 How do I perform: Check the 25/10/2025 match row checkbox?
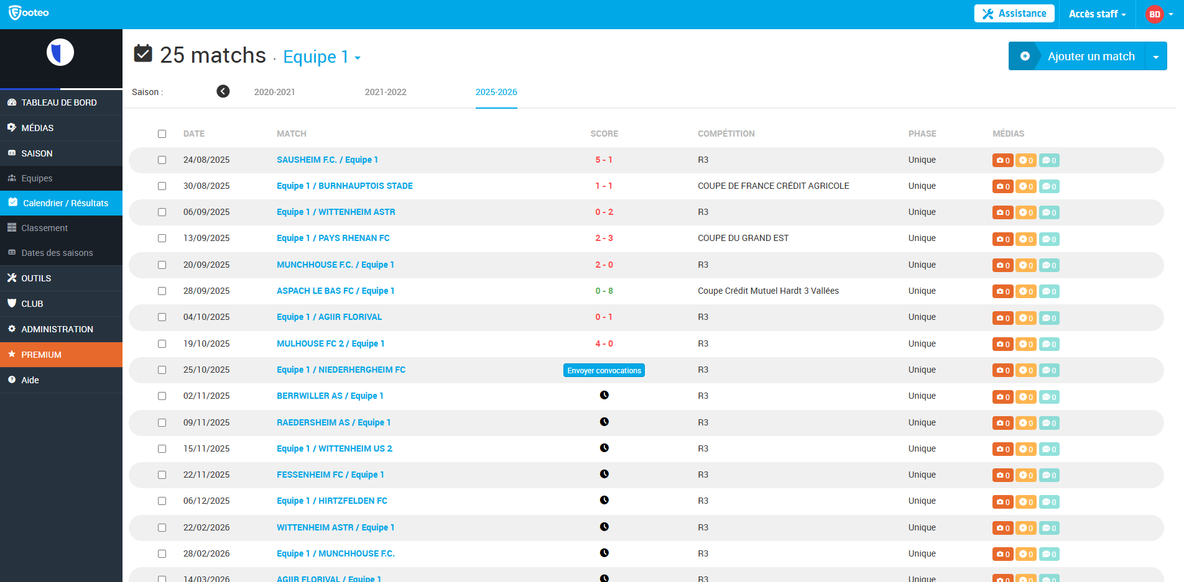pos(162,370)
